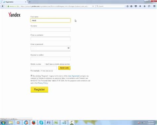Open the downloads arrow icon
The height and width of the screenshot is (125, 157).
tap(140, 6)
